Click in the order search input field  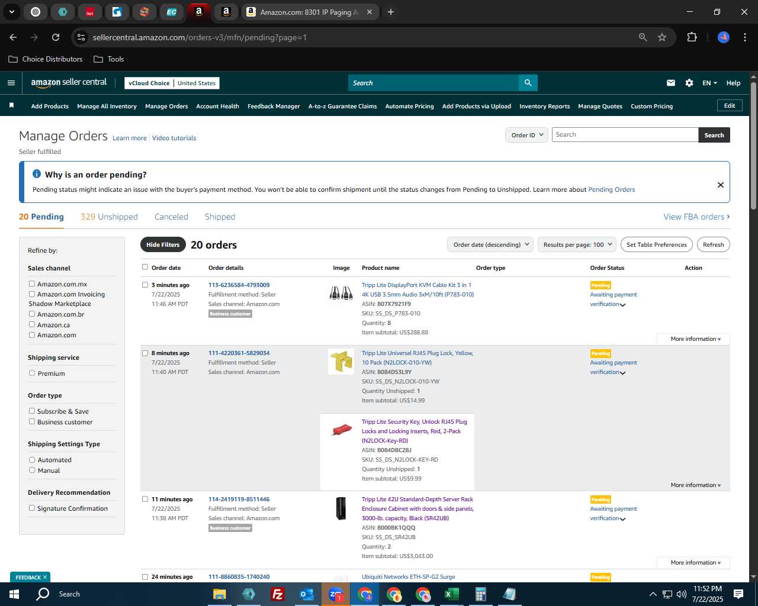tap(625, 135)
